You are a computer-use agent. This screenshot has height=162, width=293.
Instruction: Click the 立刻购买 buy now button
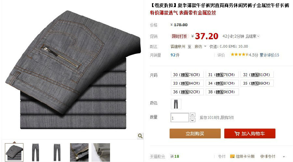coord(195,133)
